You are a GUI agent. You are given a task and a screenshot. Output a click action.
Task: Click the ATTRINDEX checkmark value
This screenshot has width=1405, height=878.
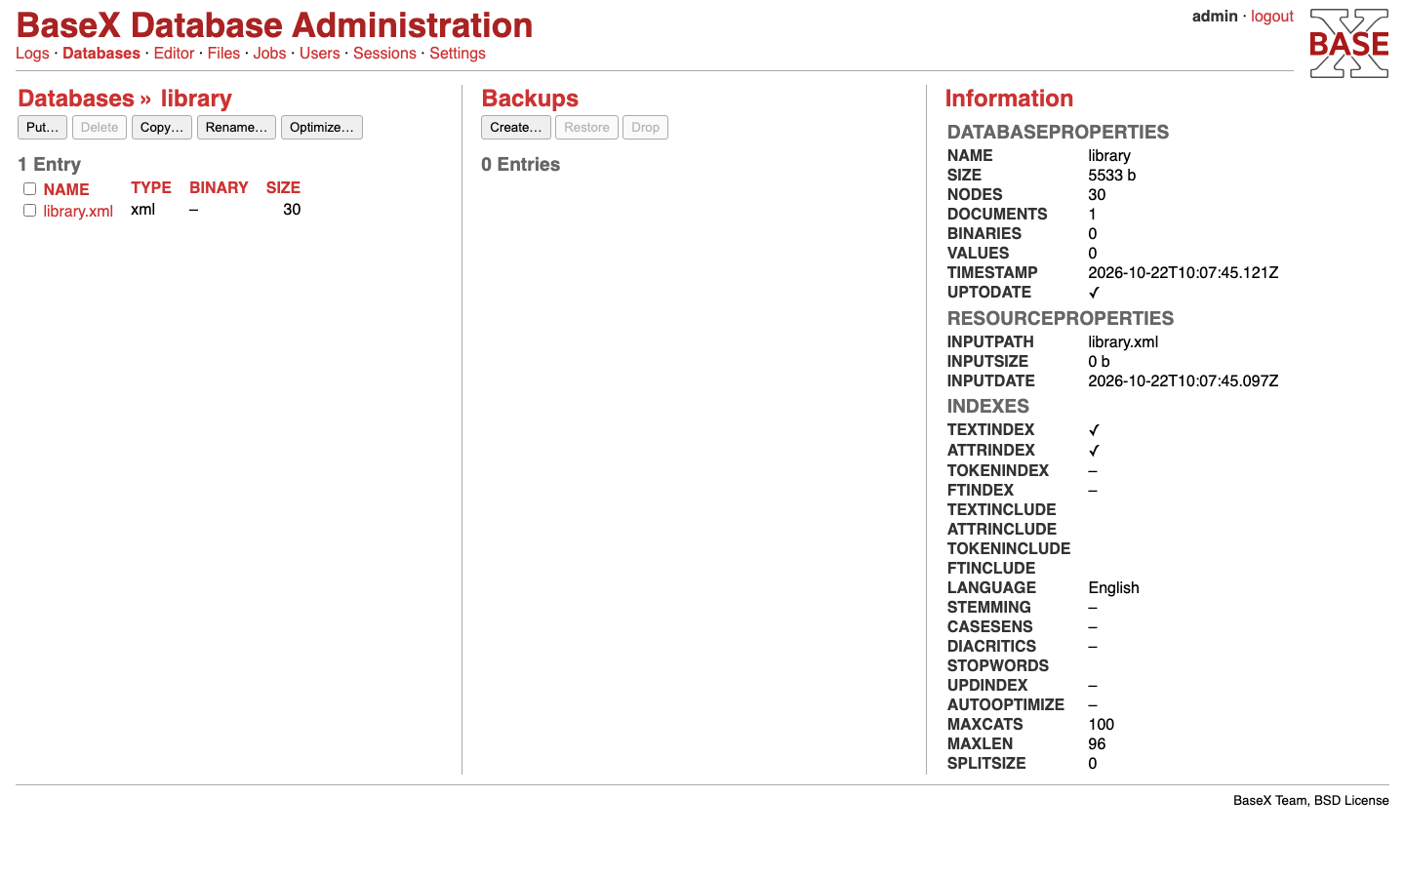tap(1094, 451)
